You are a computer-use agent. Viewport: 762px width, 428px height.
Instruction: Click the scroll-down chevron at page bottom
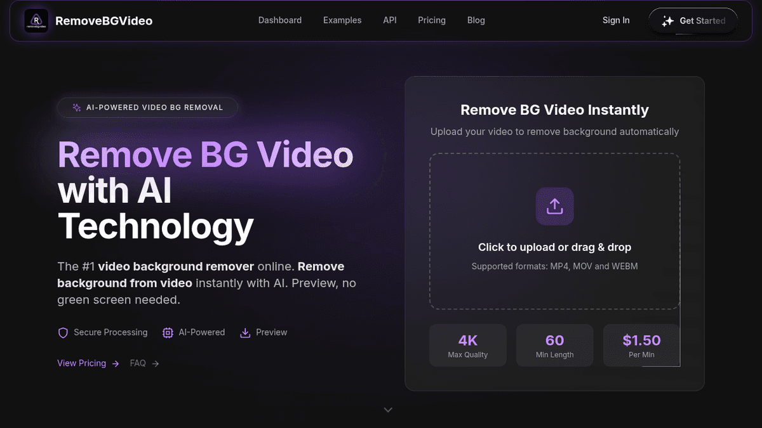[x=388, y=410]
